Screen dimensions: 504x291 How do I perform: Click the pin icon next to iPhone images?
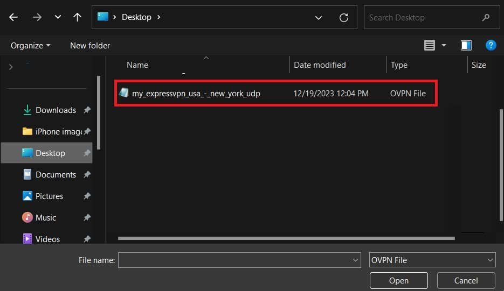(87, 132)
